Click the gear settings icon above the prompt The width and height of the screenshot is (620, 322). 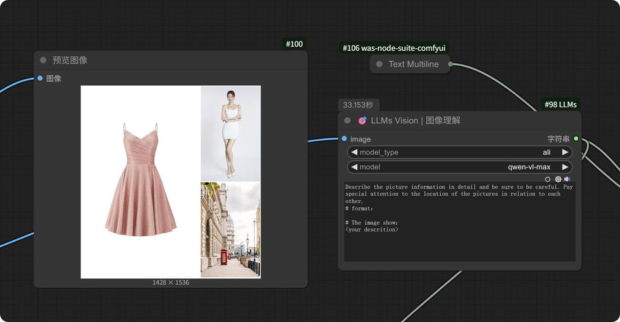click(558, 179)
